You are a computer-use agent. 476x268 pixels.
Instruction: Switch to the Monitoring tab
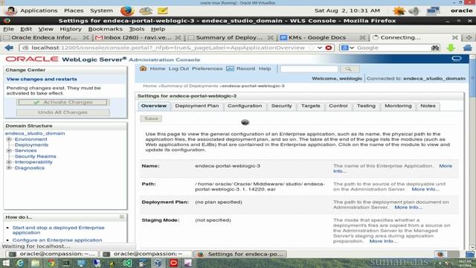point(398,106)
